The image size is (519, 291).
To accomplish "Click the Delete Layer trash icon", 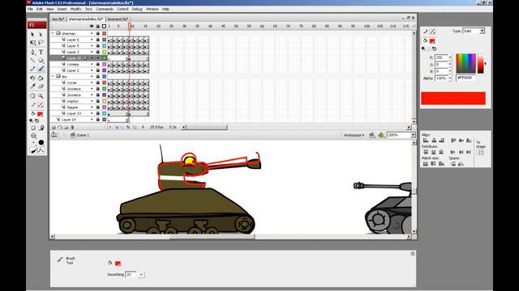I will tap(72, 127).
